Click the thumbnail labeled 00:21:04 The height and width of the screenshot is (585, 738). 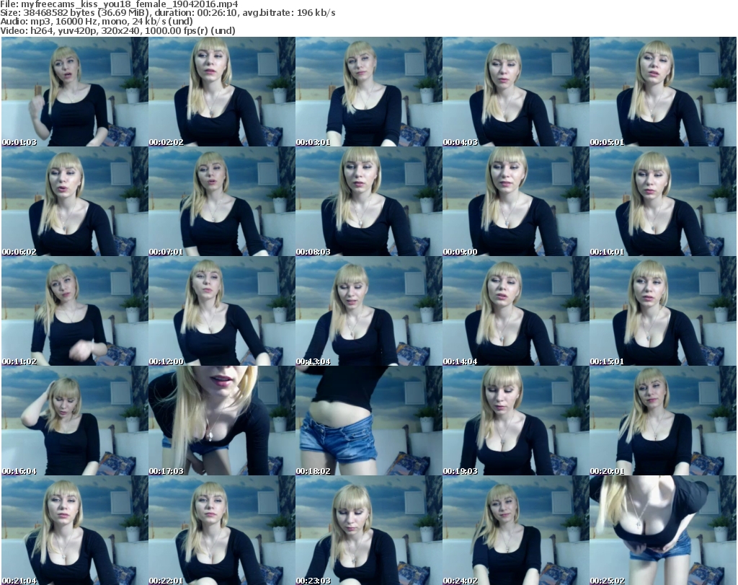(75, 530)
